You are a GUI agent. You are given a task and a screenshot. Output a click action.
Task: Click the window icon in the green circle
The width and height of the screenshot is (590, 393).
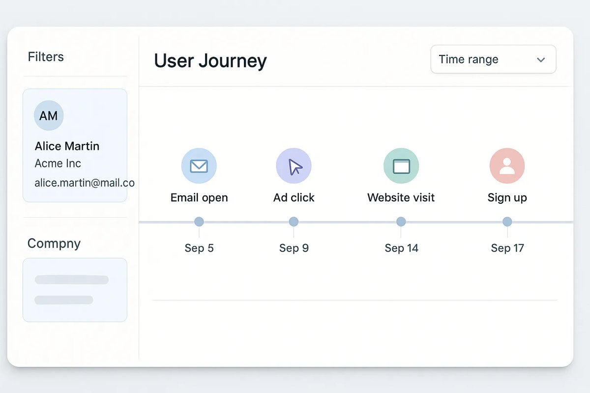click(x=401, y=166)
